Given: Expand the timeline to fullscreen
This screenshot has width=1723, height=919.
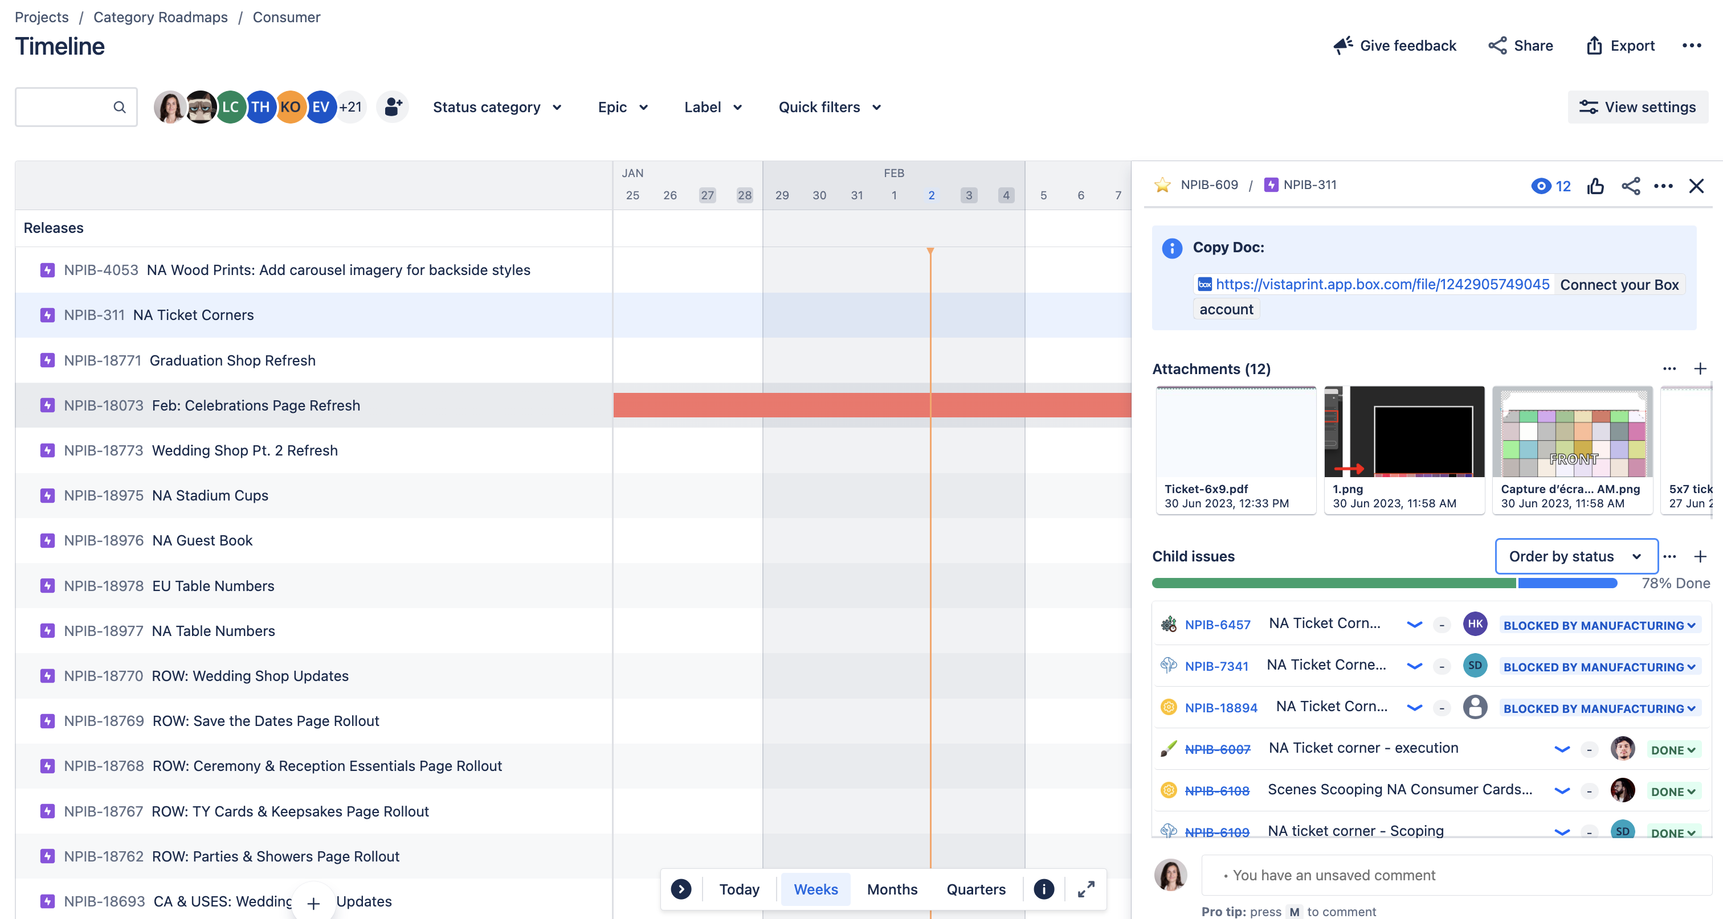Looking at the screenshot, I should coord(1085,889).
